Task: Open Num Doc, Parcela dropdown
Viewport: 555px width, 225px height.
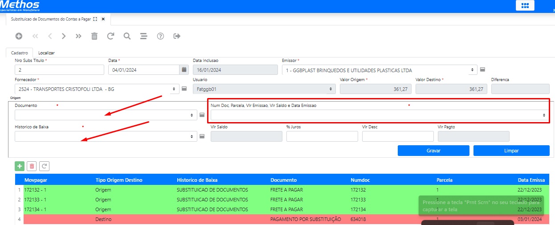Action: coord(380,115)
